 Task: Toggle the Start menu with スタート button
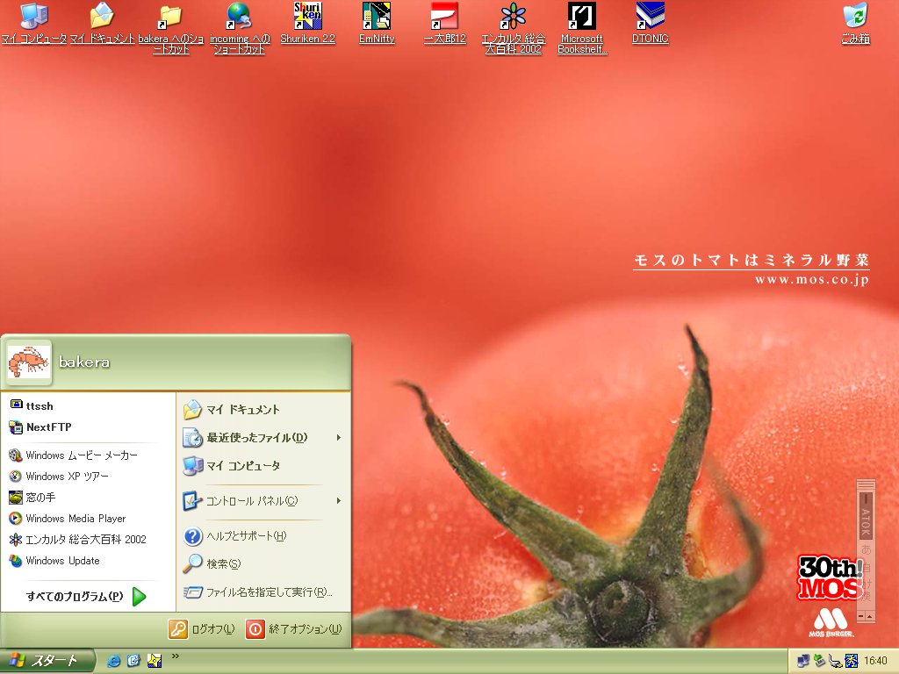pyautogui.click(x=47, y=661)
